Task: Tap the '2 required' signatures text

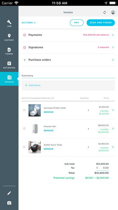Action: click(x=103, y=47)
